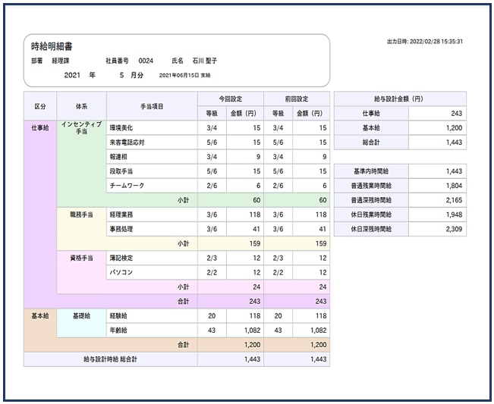
Task: Click the 経理業務 item under 職務手当
Action: (x=121, y=215)
